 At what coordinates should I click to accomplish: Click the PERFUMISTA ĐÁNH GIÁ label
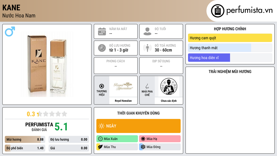(39, 127)
